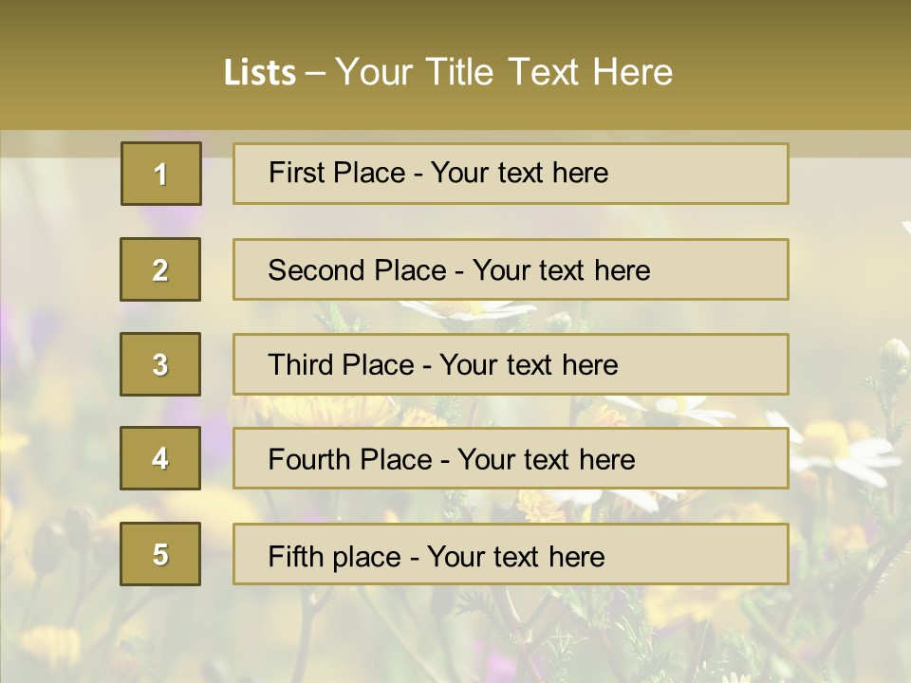Select the 'Fourth Place' text box

511,458
